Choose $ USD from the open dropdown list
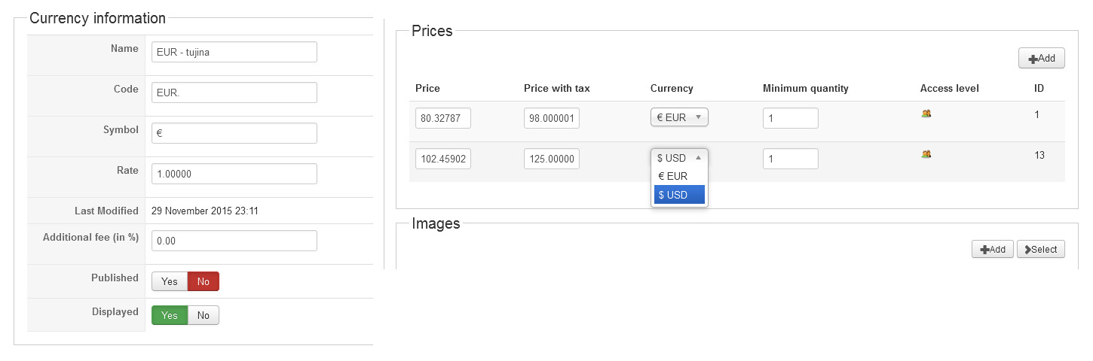The height and width of the screenshot is (361, 1093). (679, 195)
